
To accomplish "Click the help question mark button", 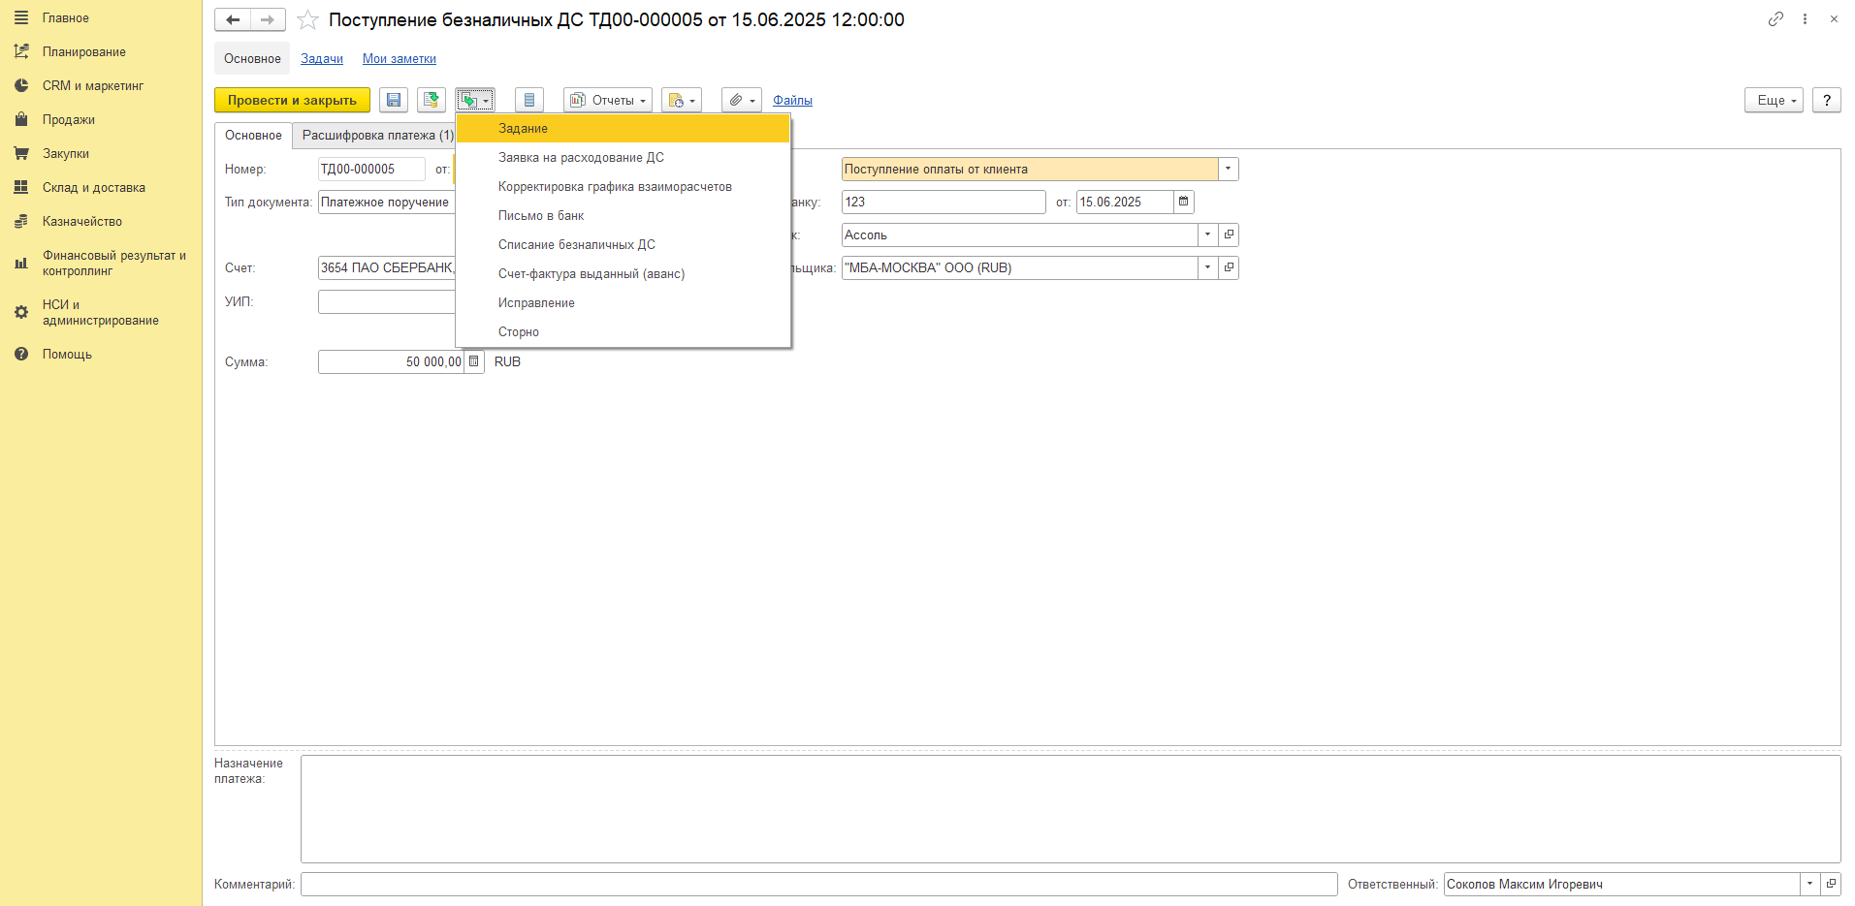I will pyautogui.click(x=1827, y=100).
